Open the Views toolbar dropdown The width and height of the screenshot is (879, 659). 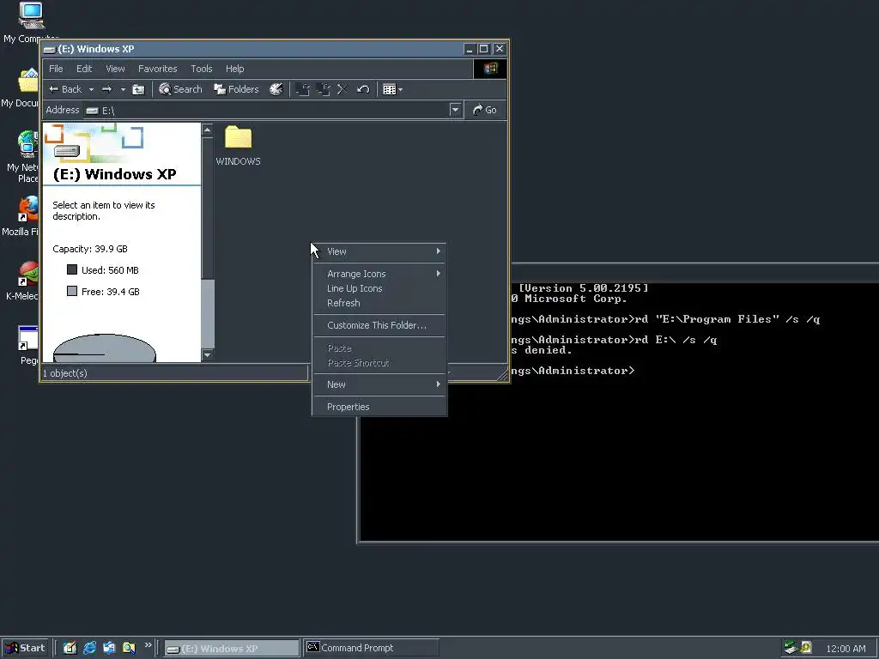click(x=392, y=89)
